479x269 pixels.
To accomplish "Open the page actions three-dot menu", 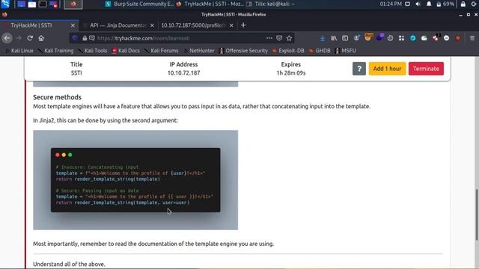I will pos(269,38).
